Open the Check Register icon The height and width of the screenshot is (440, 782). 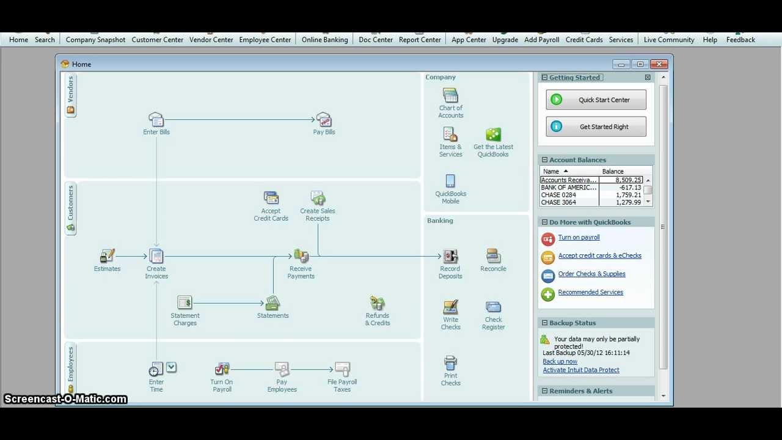[x=493, y=307]
